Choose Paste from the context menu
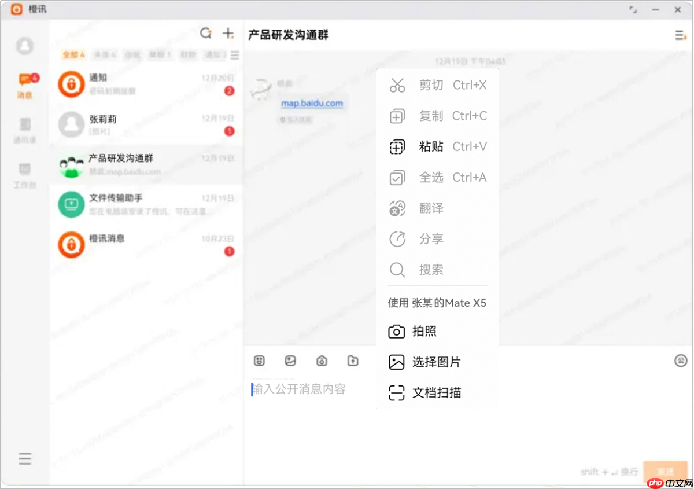This screenshot has height=489, width=694. point(431,146)
